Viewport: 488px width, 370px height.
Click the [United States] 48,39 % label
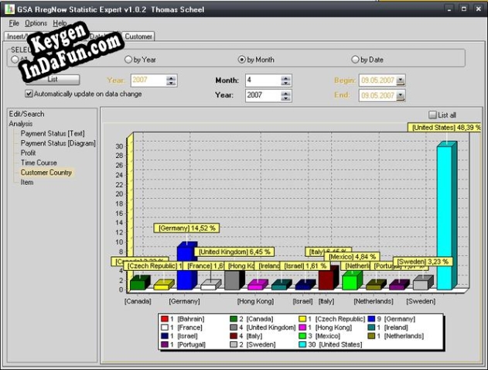click(x=445, y=128)
